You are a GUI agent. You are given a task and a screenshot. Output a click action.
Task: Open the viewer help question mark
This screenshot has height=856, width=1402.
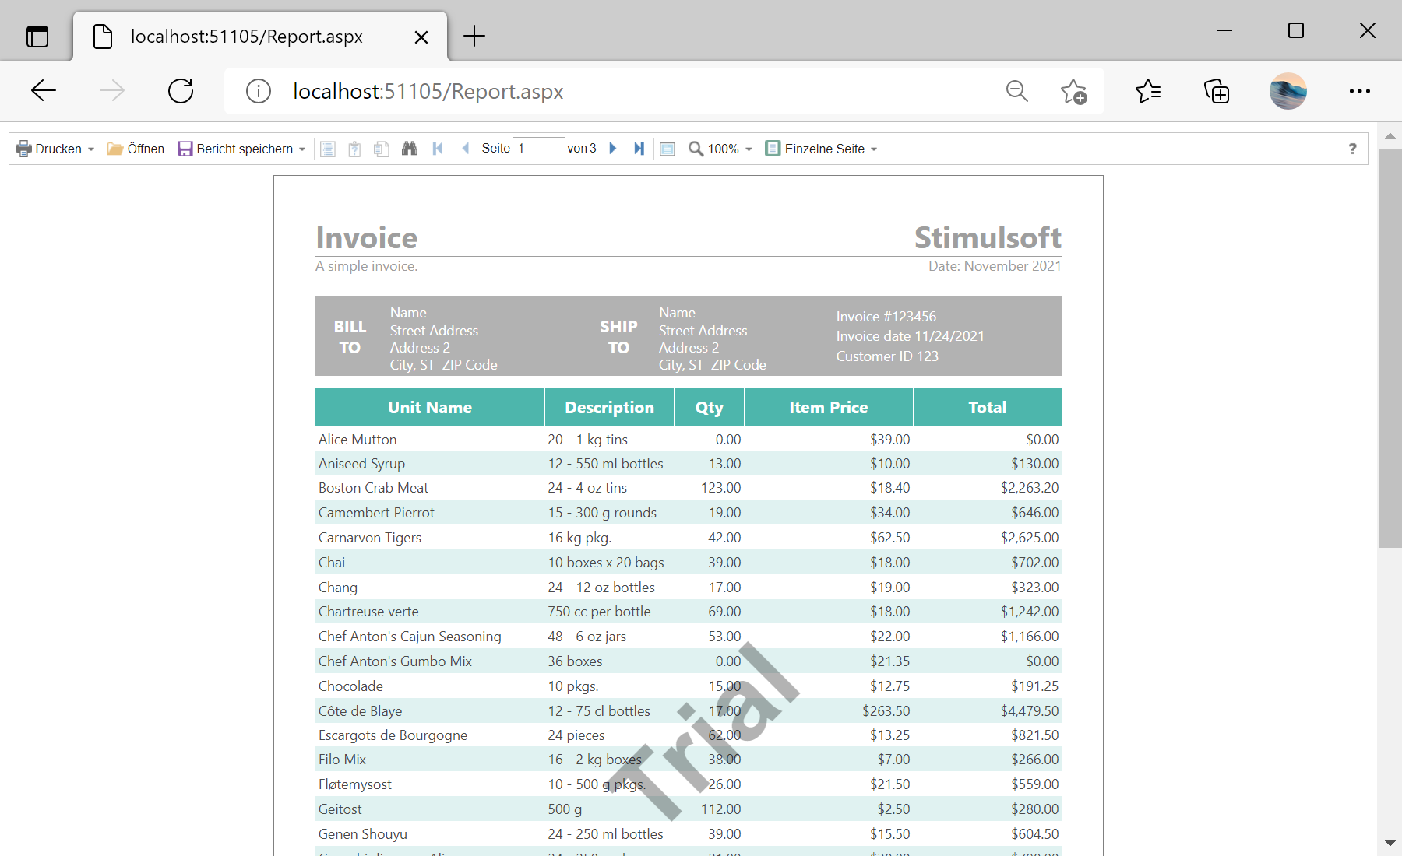click(1353, 149)
